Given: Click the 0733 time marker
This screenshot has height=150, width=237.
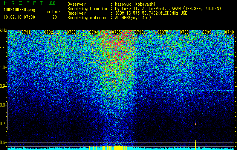Looking at the screenshot, I should [71, 32].
